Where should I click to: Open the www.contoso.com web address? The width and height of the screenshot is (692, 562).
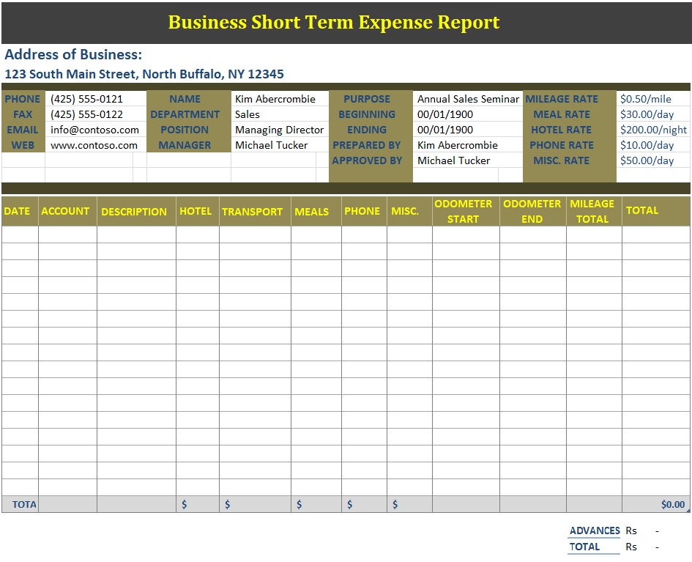[x=94, y=145]
